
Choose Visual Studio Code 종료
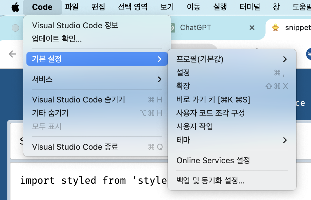click(97, 147)
